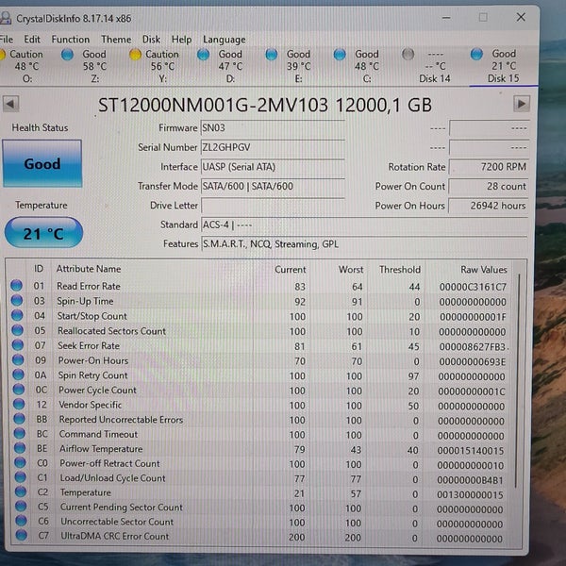Viewport: 566px width, 566px height.
Task: Select the Airflow Temperature attribute name
Action: coord(101,449)
